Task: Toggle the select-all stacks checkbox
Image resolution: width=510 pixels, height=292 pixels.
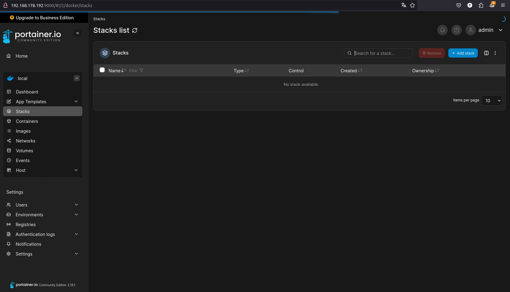Action: click(102, 70)
